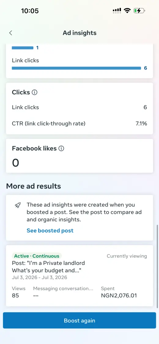
Task: Open the Facebook likes info icon
Action: [x=61, y=149]
